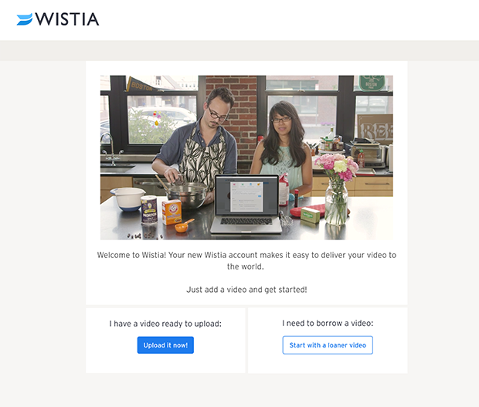Viewport: 479px width, 407px height.
Task: Click the Upload it now! button
Action: pos(165,345)
